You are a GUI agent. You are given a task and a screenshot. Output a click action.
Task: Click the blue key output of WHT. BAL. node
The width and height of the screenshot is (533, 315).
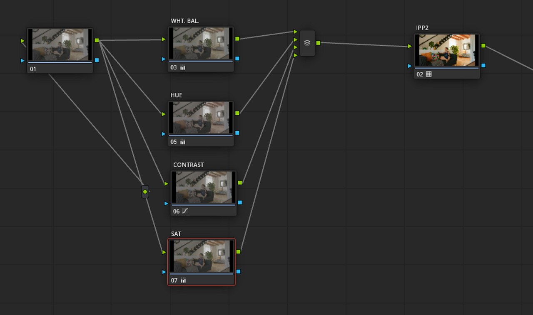coord(237,59)
